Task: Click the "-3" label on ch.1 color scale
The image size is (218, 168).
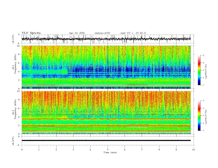Action: [x=203, y=55]
